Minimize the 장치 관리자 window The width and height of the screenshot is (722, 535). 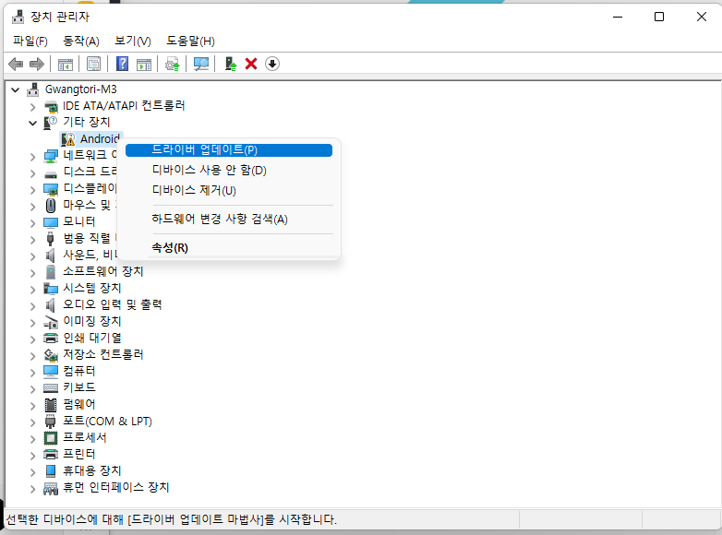pos(618,17)
